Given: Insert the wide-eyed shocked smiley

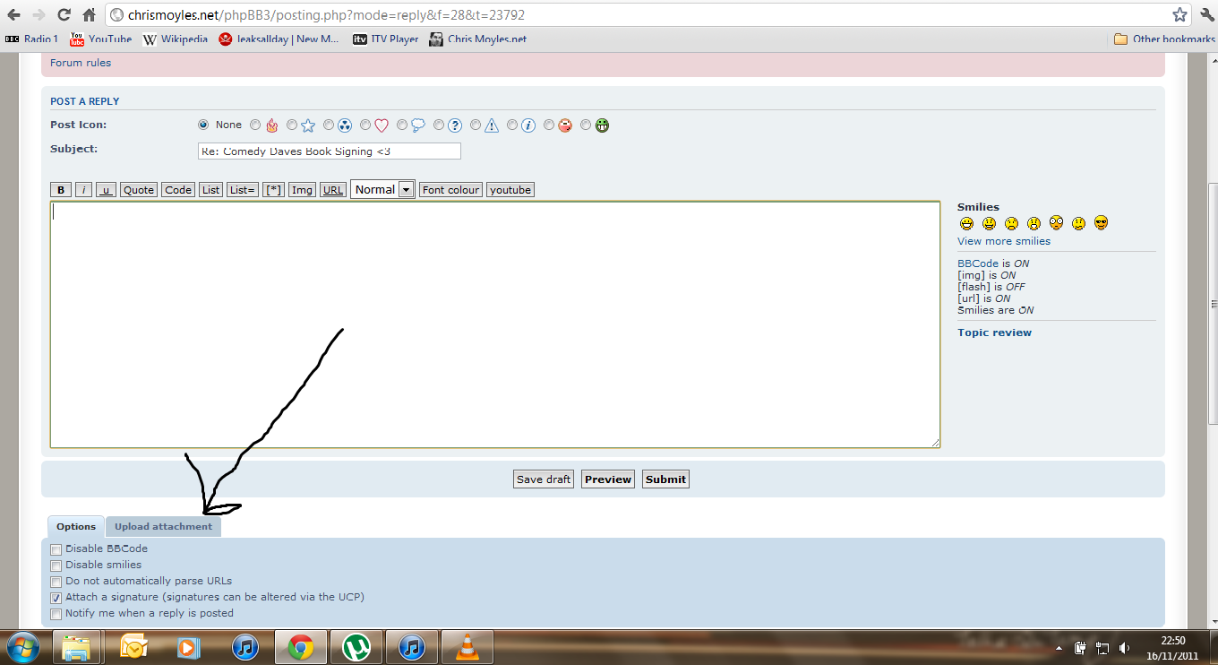Looking at the screenshot, I should 1056,223.
